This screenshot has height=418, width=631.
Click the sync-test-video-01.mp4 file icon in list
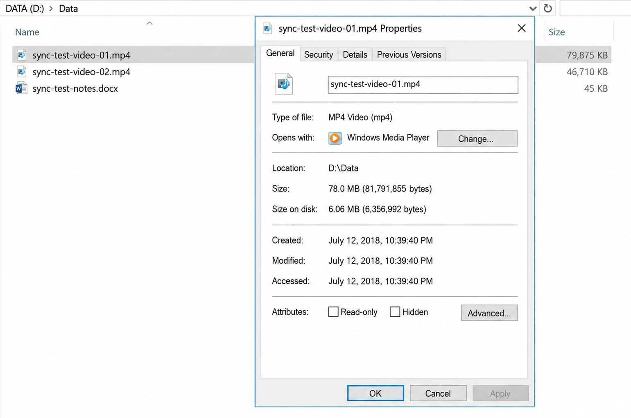click(x=21, y=54)
